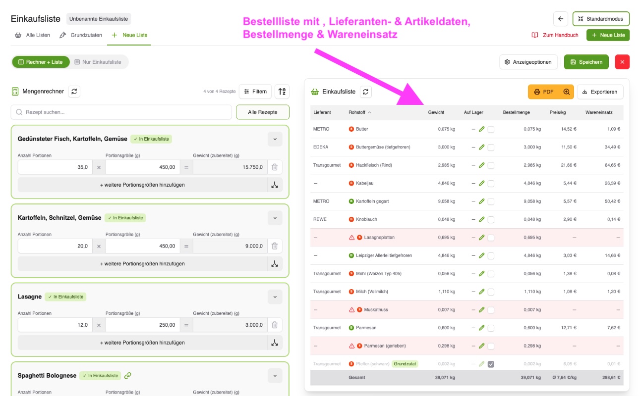The width and height of the screenshot is (639, 396).
Task: Click the pencil icon in Lasagneplatten row
Action: 481,238
